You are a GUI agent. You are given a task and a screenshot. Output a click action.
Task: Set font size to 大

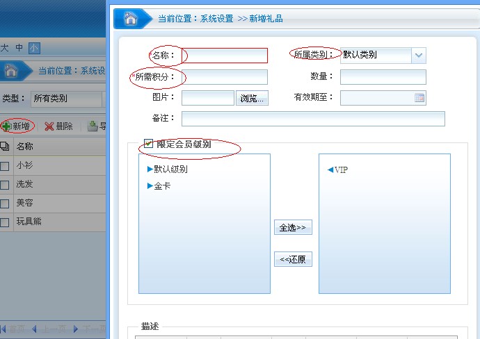tap(4, 48)
